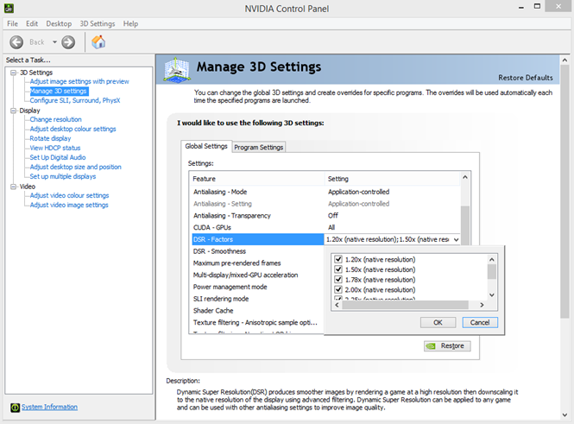Click the Manage 3D Settings header icon
This screenshot has height=424, width=574.
click(x=177, y=69)
